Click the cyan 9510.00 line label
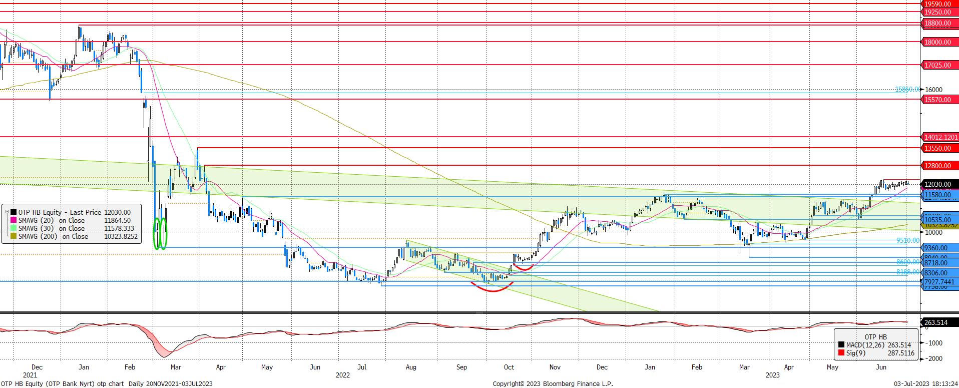959x388 pixels. point(908,240)
